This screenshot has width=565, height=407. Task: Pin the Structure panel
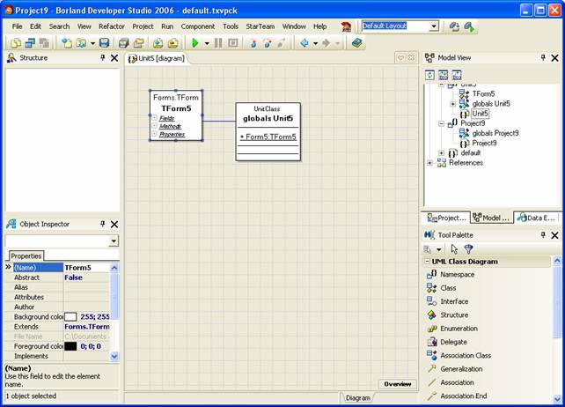tap(102, 58)
